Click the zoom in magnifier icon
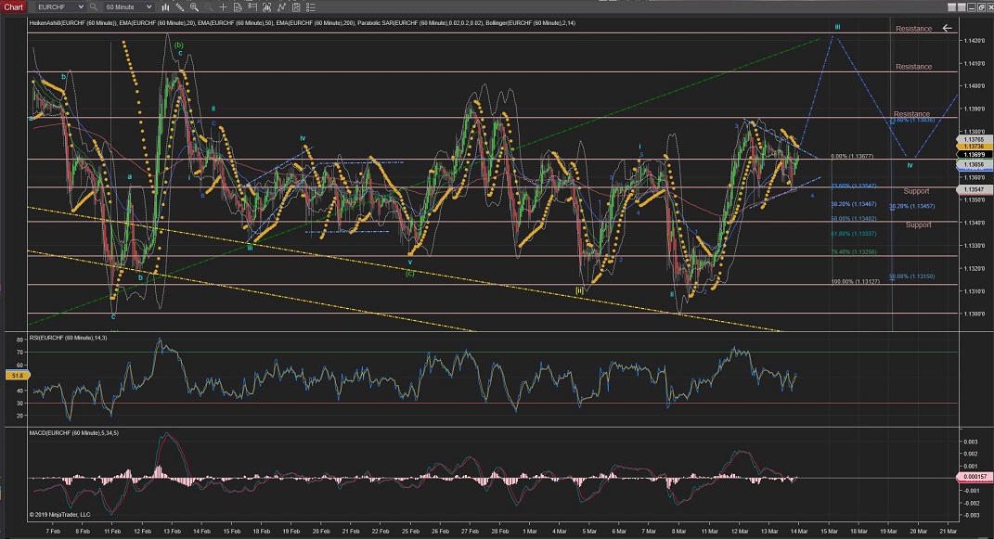 click(x=194, y=6)
